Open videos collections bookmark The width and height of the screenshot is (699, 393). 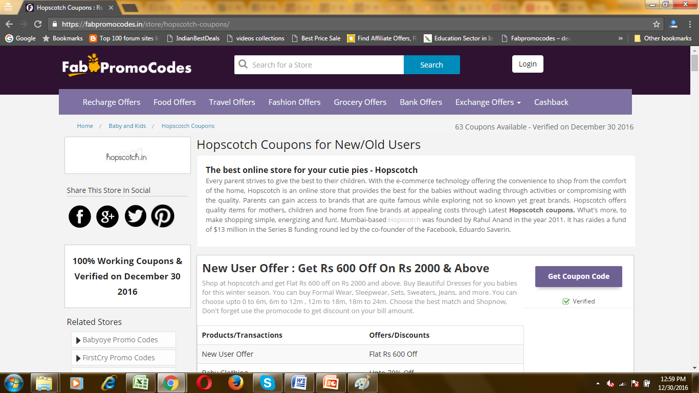[x=255, y=38]
